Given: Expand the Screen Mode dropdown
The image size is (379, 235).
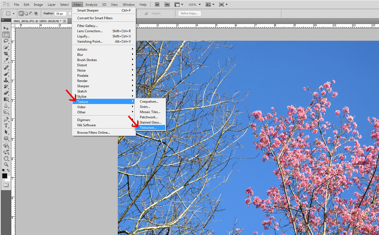Looking at the screenshot, I should pyautogui.click(x=223, y=5).
